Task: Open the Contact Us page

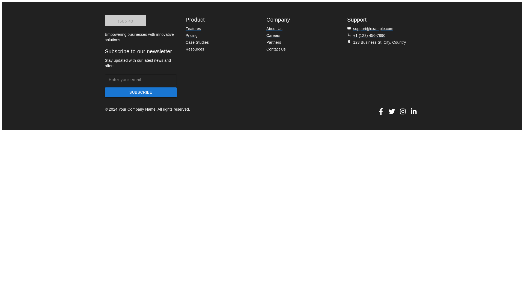Action: pos(276,49)
